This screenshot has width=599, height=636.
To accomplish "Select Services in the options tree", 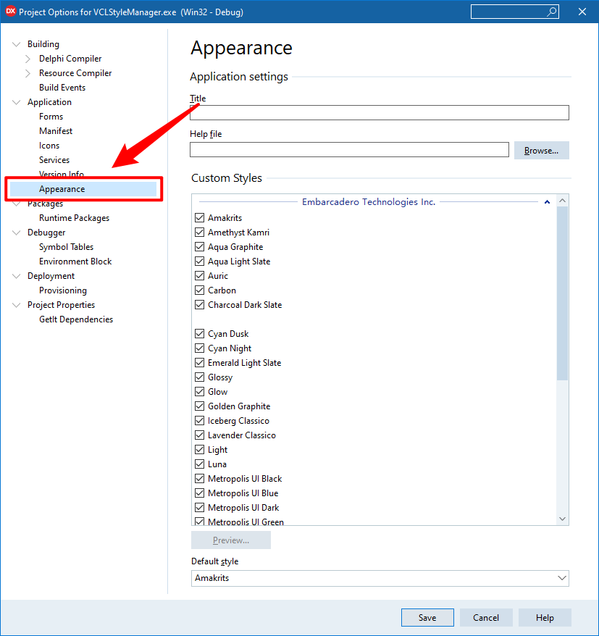I will pyautogui.click(x=54, y=160).
